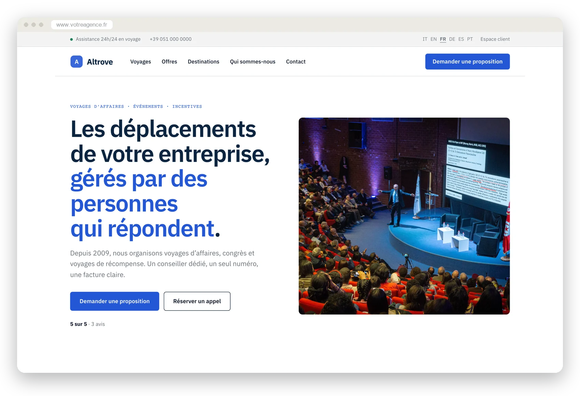This screenshot has height=396, width=580.
Task: Click the Altrove brand name
Action: [x=100, y=62]
